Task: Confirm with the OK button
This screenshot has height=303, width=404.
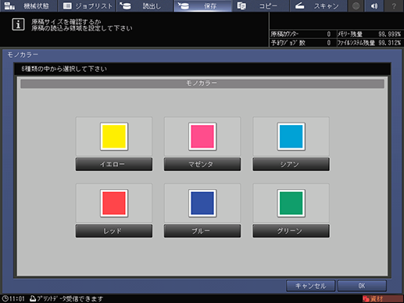Action: tap(362, 286)
